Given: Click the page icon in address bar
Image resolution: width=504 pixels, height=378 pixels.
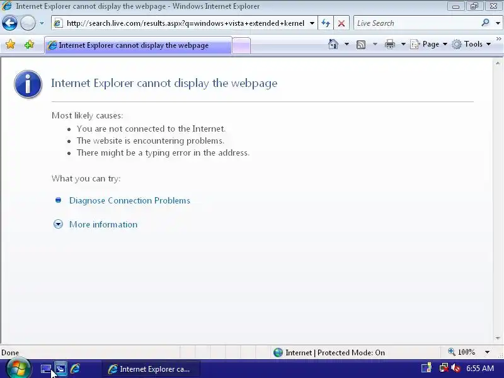Looking at the screenshot, I should 58,23.
